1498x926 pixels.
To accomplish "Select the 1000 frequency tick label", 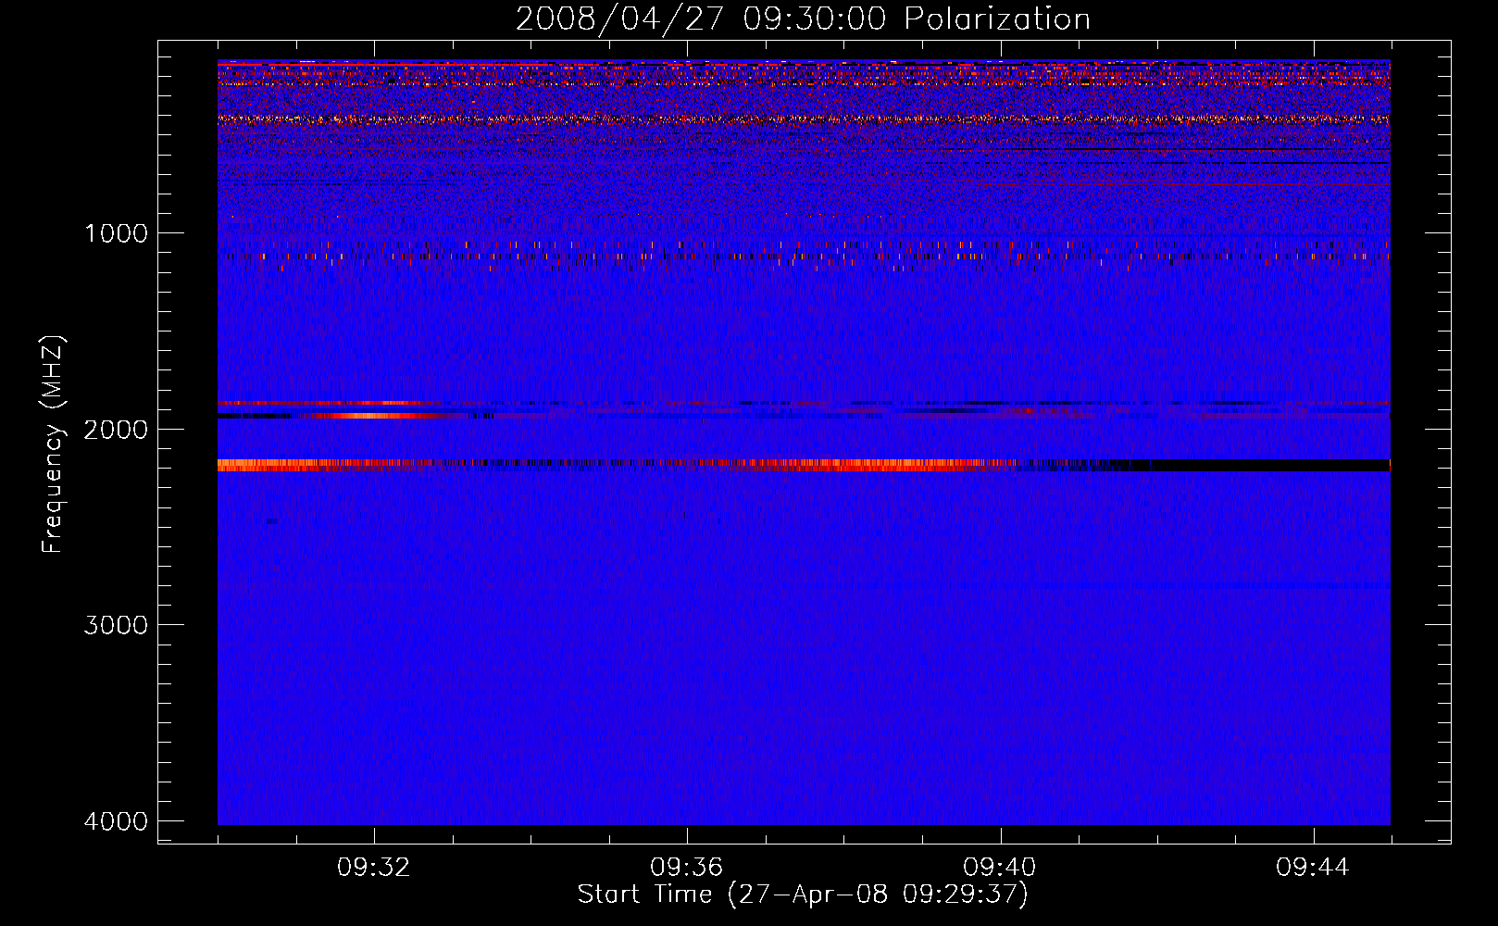I will click(116, 233).
